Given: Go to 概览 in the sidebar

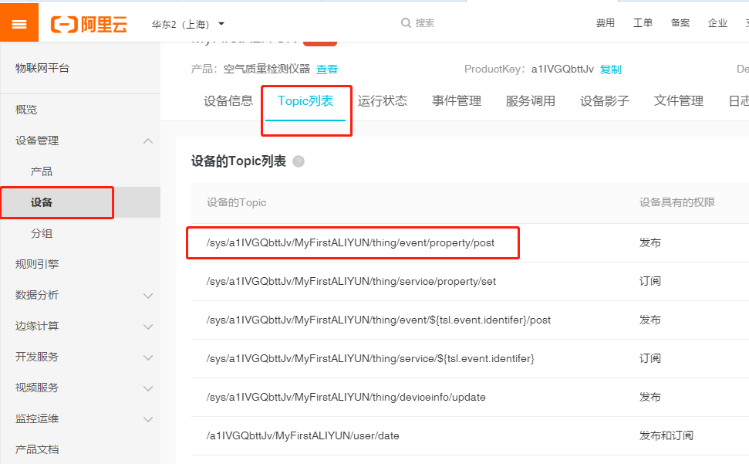Looking at the screenshot, I should (25, 110).
